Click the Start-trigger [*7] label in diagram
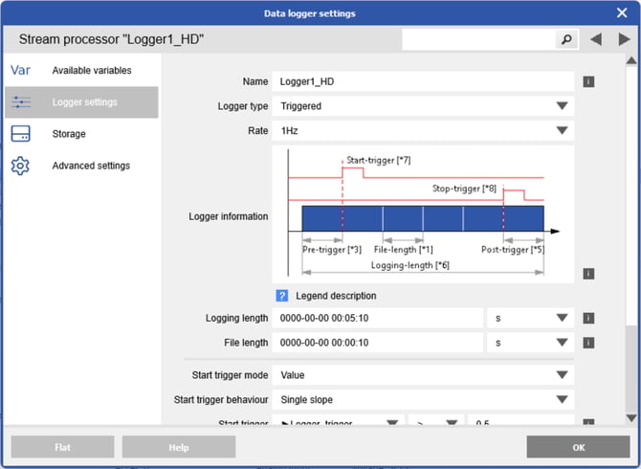The width and height of the screenshot is (641, 469). point(379,160)
